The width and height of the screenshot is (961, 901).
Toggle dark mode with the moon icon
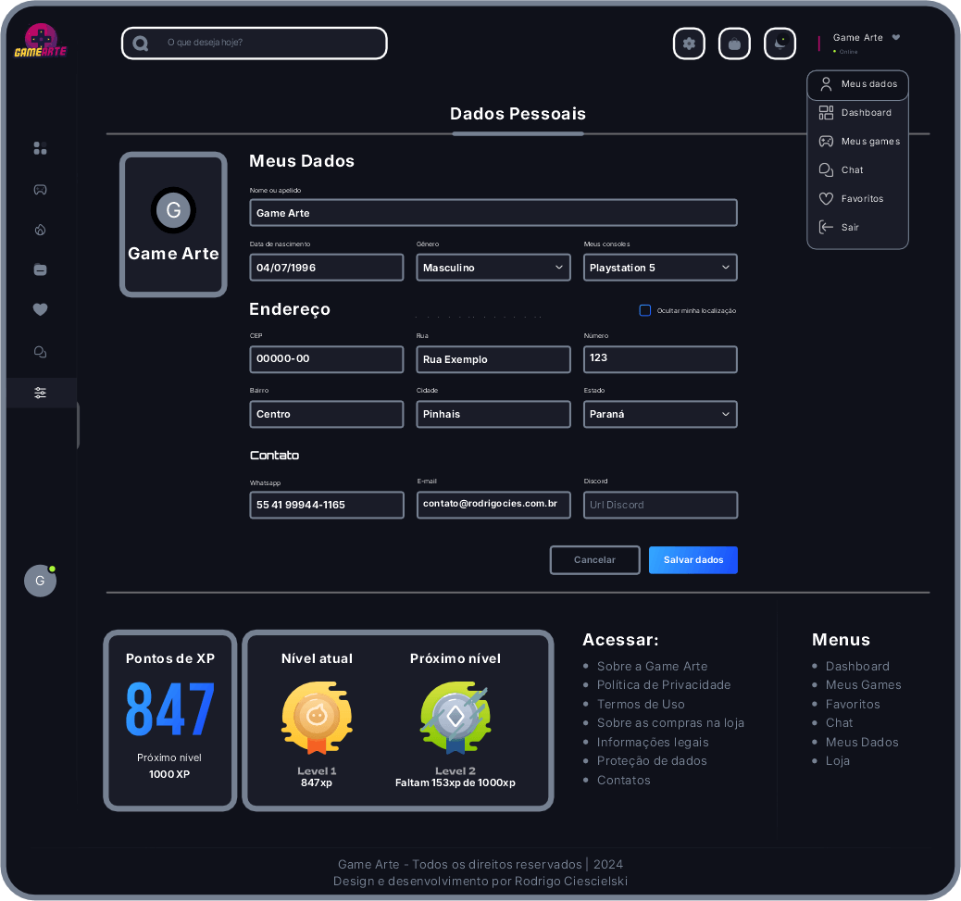tap(780, 44)
